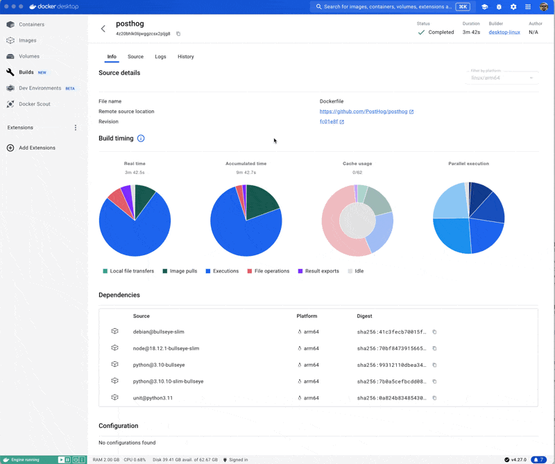The image size is (555, 464).
Task: Click the desktop-linux builder link
Action: click(504, 33)
